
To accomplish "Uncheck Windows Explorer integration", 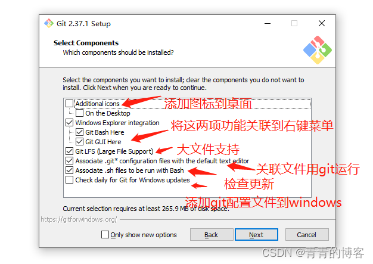I will coord(69,123).
